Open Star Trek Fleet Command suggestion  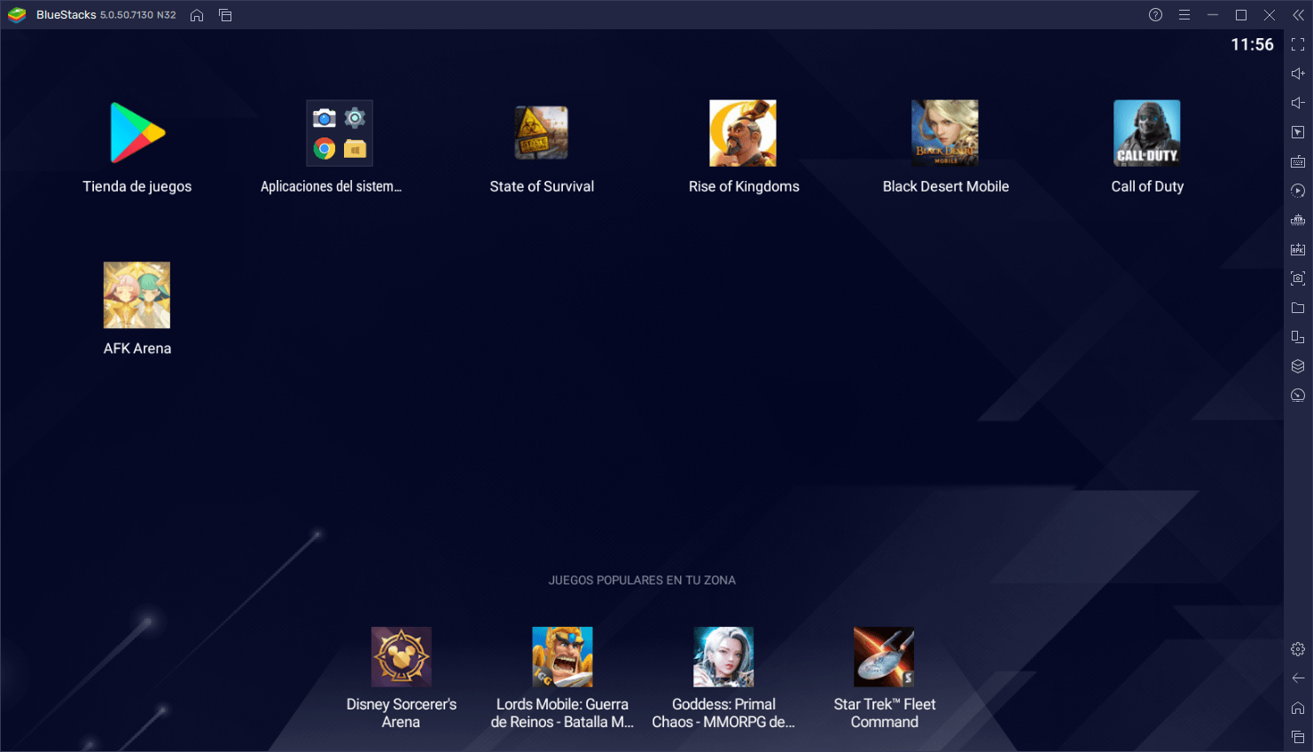(884, 657)
